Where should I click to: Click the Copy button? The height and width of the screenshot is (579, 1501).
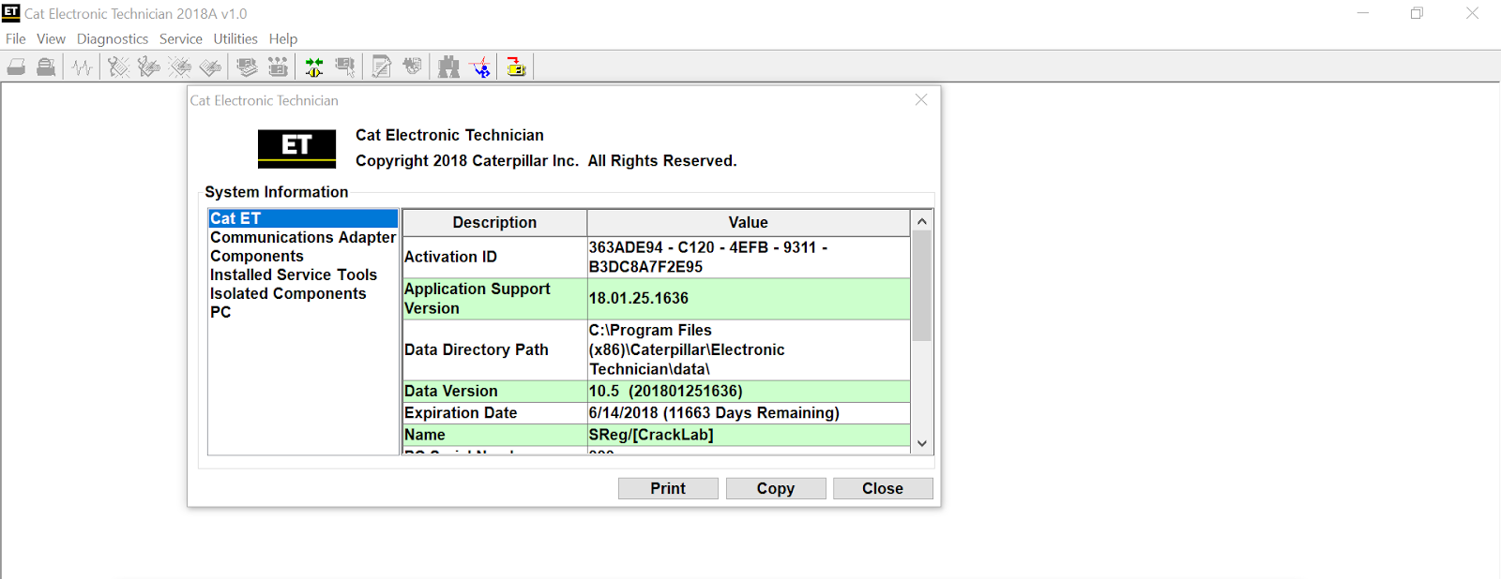tap(776, 488)
